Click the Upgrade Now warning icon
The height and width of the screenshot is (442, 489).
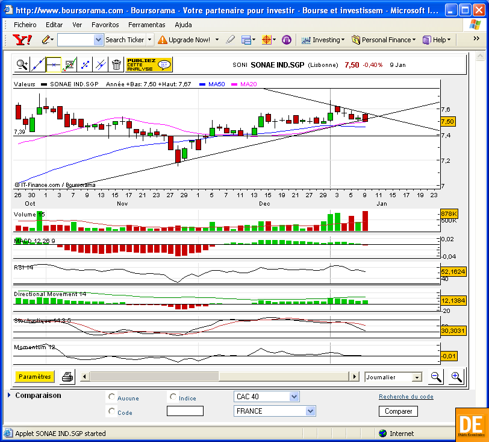click(163, 40)
